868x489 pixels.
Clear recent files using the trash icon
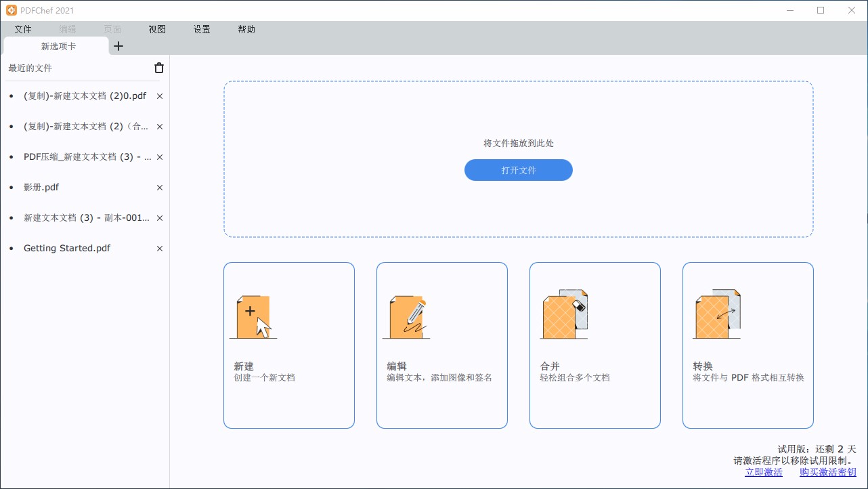tap(158, 68)
